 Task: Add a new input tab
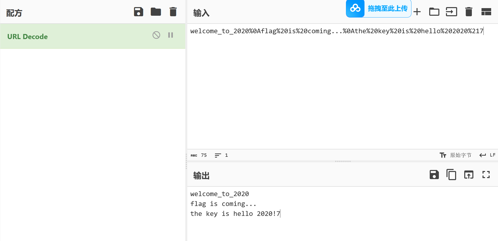417,12
